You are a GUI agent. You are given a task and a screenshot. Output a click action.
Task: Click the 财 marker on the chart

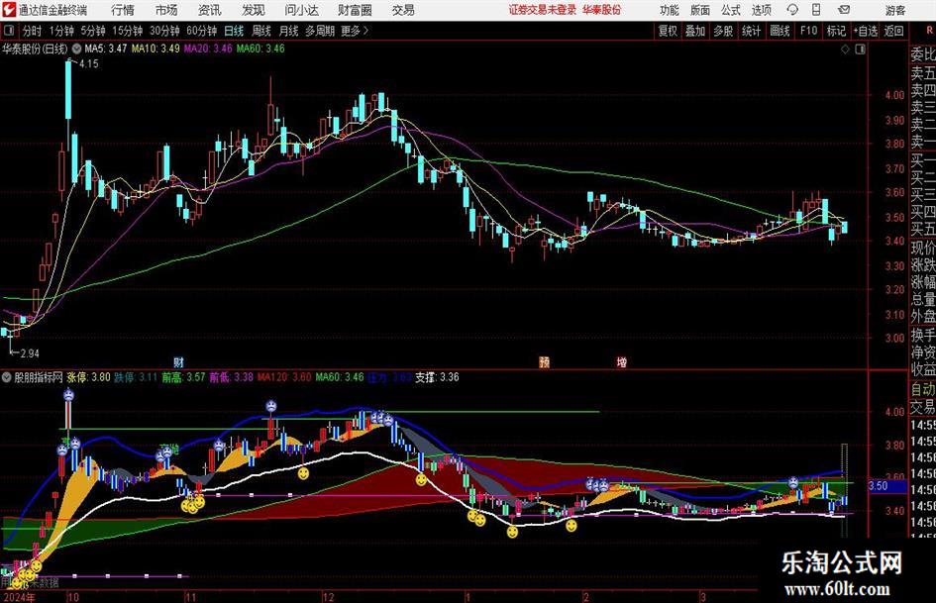pyautogui.click(x=178, y=361)
